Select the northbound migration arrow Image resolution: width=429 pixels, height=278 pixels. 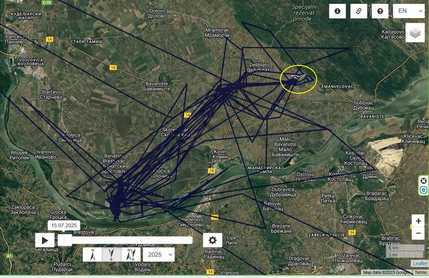point(93,255)
